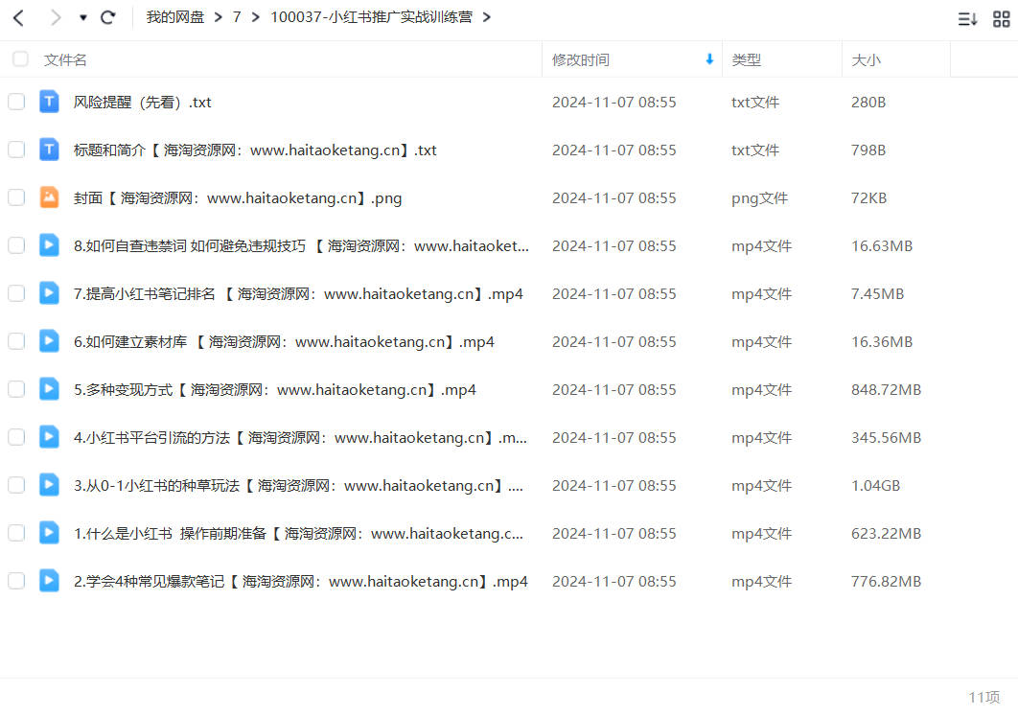The width and height of the screenshot is (1018, 716).
Task: Check the box for 封面 png file
Action: pyautogui.click(x=16, y=197)
